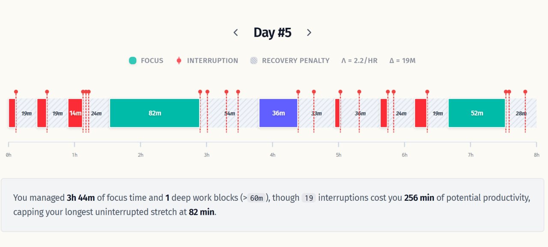
Task: Click the Δ = 19M penalty label
Action: pyautogui.click(x=402, y=61)
